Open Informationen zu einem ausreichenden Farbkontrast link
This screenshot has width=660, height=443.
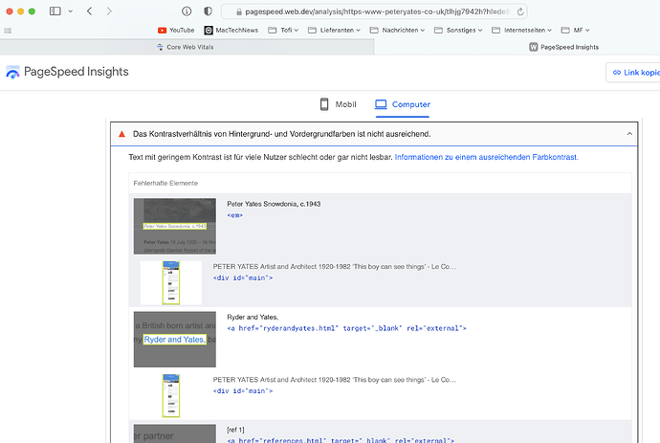click(486, 157)
